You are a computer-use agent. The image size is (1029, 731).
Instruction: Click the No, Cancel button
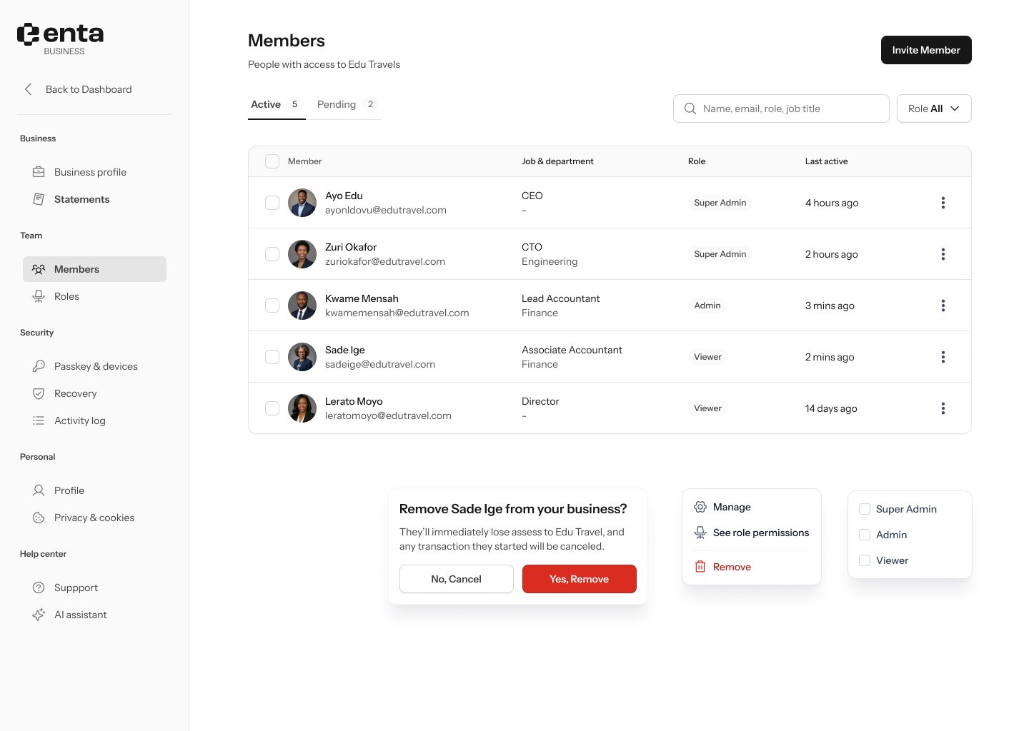[x=457, y=579]
